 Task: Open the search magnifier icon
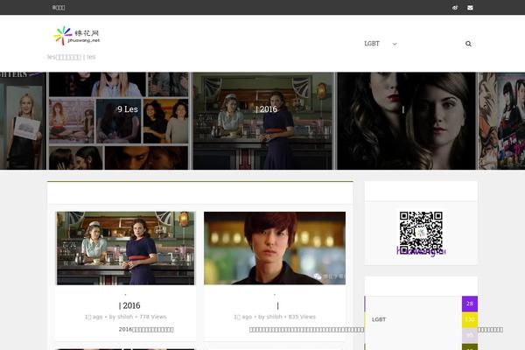(x=468, y=44)
